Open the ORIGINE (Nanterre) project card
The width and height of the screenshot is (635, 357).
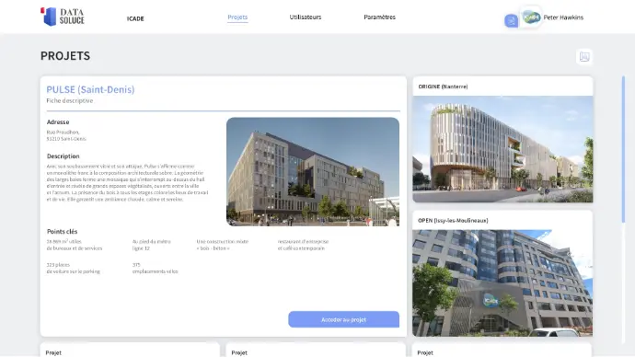pos(502,139)
